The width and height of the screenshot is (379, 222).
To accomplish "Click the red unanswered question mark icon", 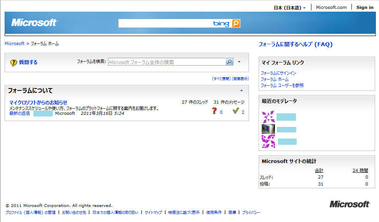I will point(214,111).
